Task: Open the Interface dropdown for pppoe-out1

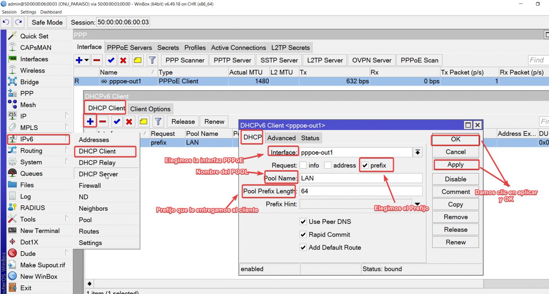Action: (417, 152)
